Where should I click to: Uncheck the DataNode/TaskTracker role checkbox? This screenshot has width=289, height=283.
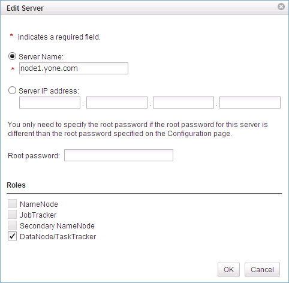click(x=12, y=236)
